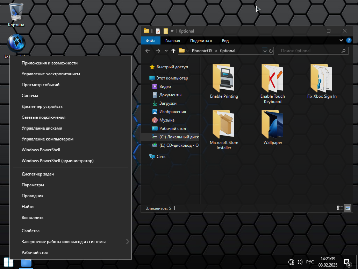Select the (E:) CD-дисковод drive
358x269 pixels.
pyautogui.click(x=176, y=145)
